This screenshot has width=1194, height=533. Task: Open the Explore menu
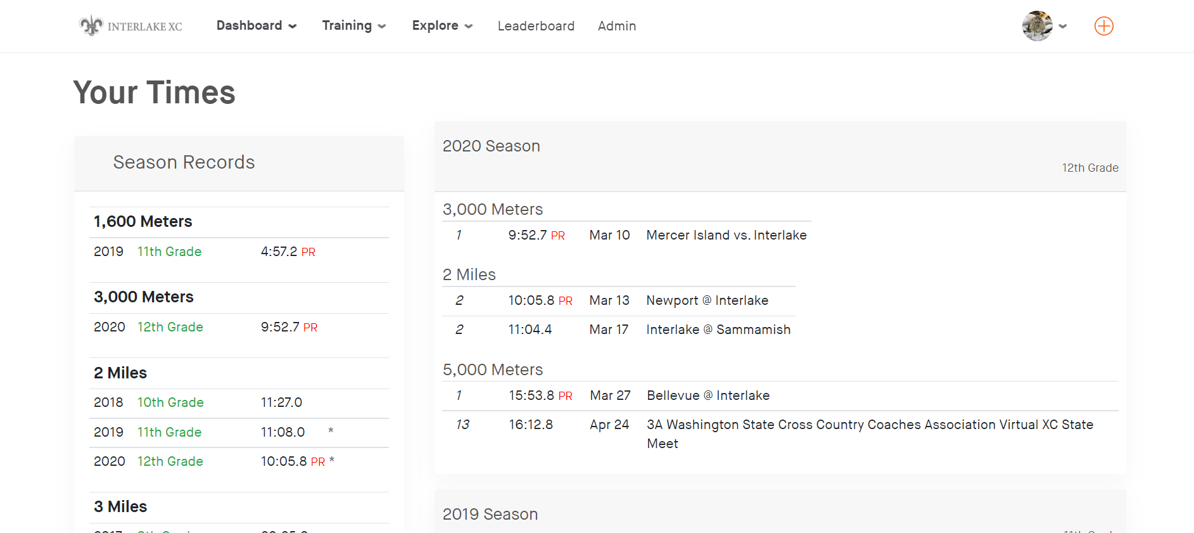442,25
